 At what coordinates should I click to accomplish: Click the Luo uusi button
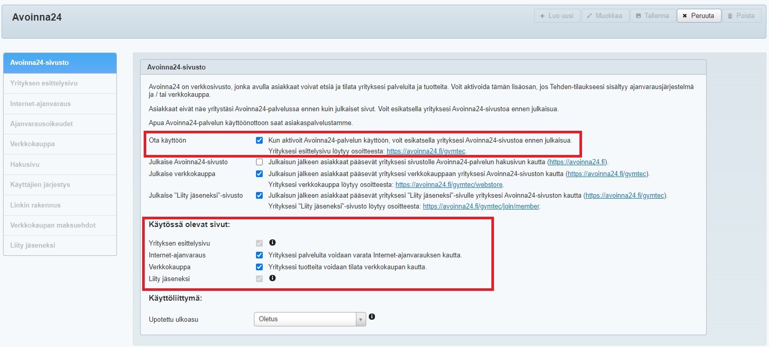tap(557, 16)
